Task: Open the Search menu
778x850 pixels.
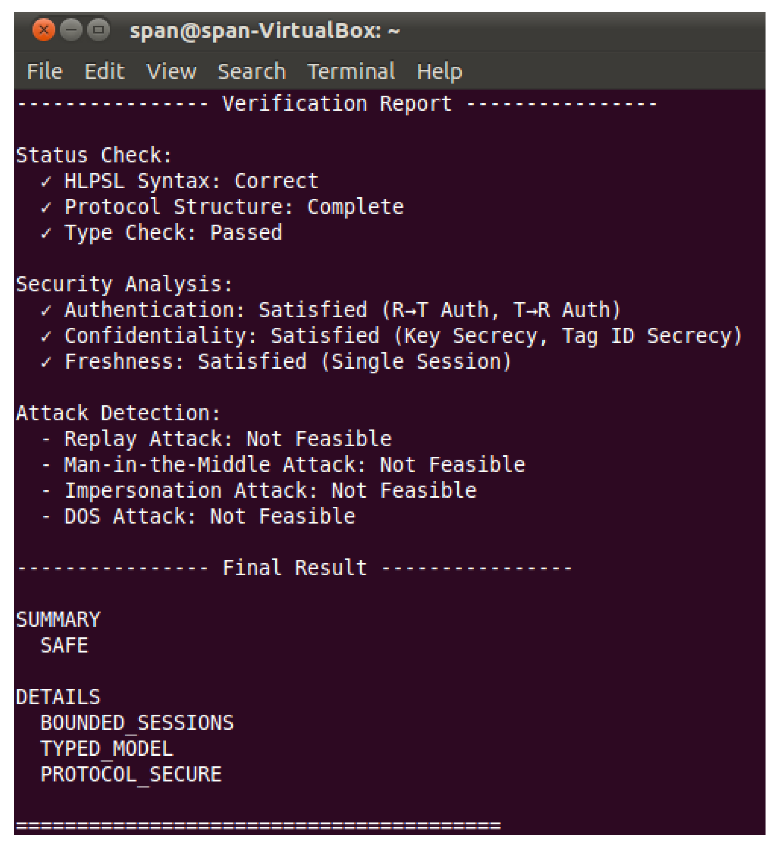Action: pos(252,71)
